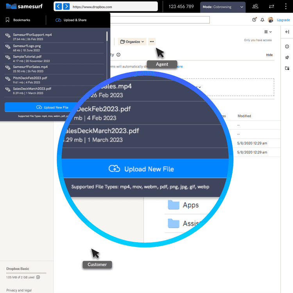Image resolution: width=293 pixels, height=293 pixels.
Task: Click share icon next to SalesDeckMarch2023.pdf
Action: coord(8,89)
